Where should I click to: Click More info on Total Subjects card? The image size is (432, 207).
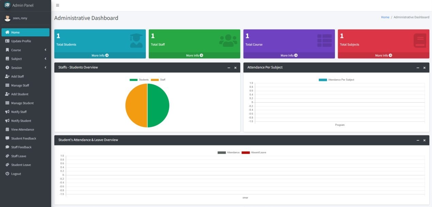tap(384, 55)
